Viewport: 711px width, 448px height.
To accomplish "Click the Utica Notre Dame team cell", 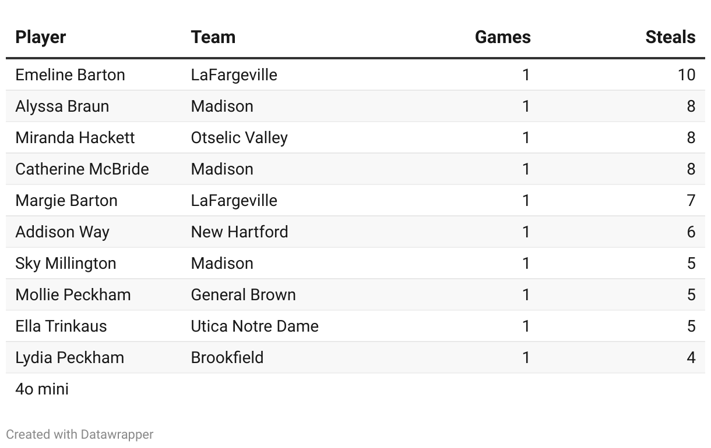I will pos(255,326).
